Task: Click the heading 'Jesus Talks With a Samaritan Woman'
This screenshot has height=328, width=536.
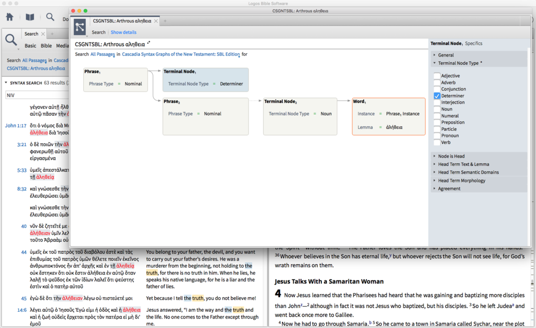Action: [x=329, y=281]
